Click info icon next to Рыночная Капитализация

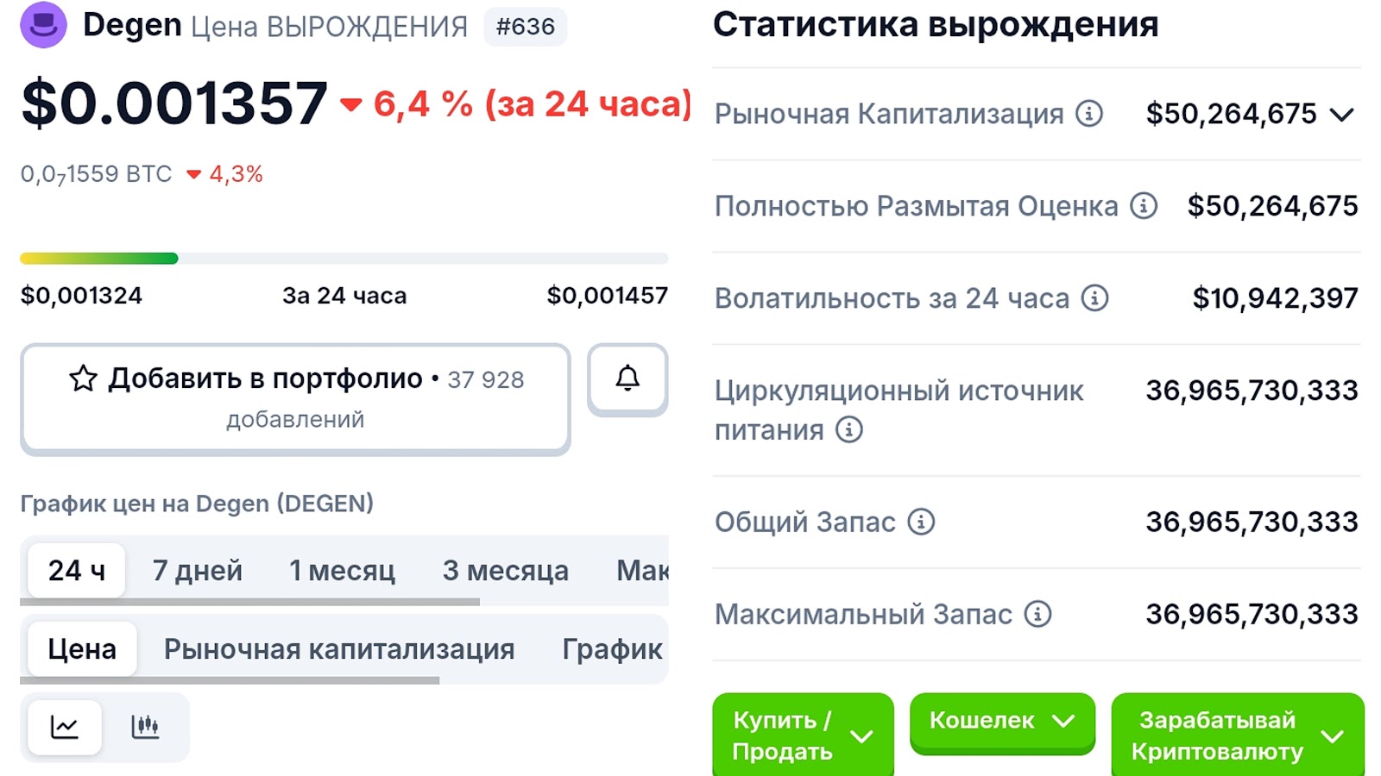(1089, 113)
